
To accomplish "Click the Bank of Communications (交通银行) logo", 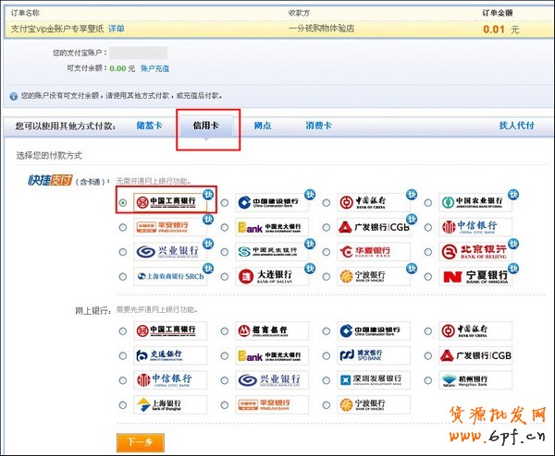I will click(170, 355).
